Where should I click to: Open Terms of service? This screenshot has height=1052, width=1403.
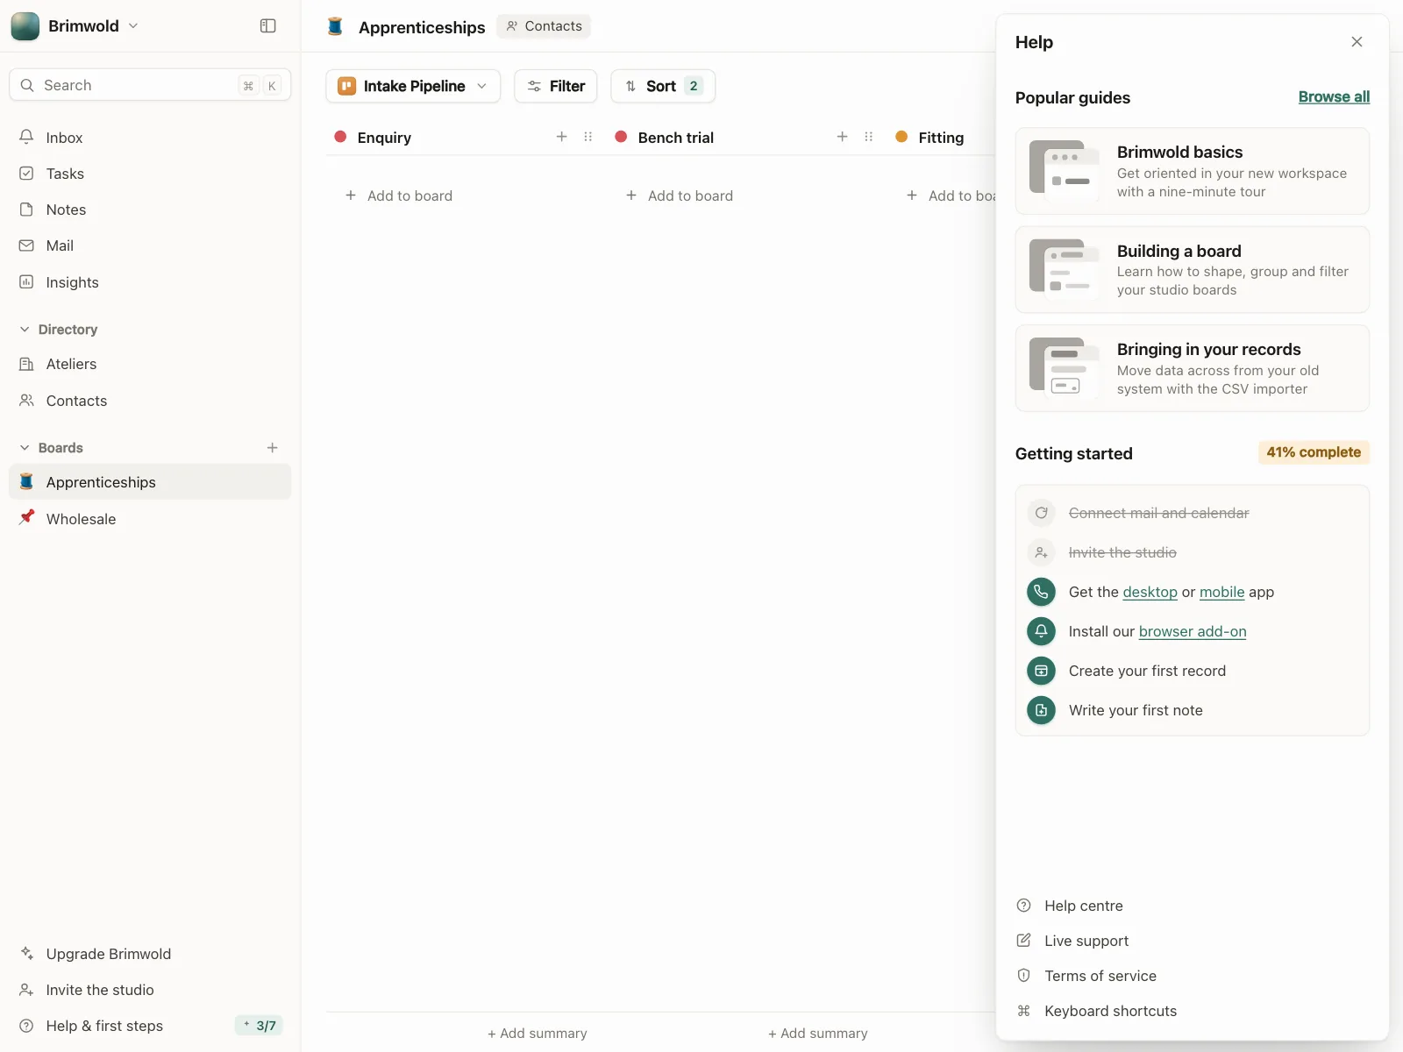[x=1086, y=976]
